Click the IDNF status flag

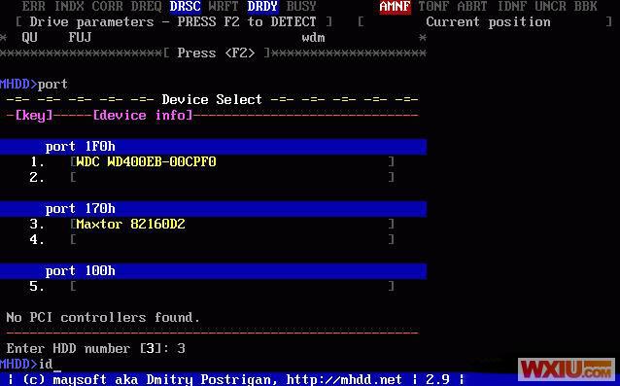pos(511,7)
